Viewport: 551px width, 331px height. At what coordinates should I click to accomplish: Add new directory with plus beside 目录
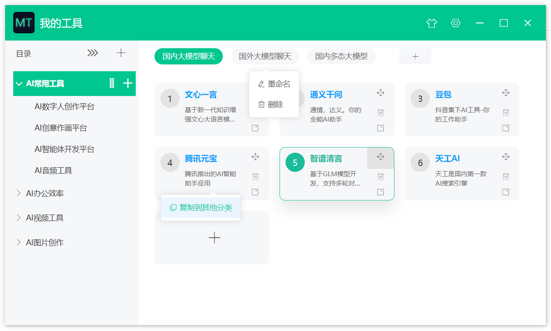(x=121, y=53)
